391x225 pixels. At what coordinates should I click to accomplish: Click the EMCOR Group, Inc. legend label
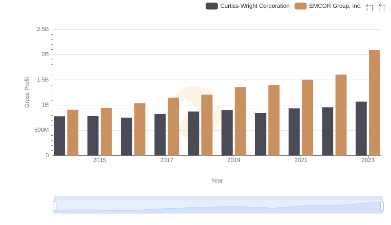point(335,6)
